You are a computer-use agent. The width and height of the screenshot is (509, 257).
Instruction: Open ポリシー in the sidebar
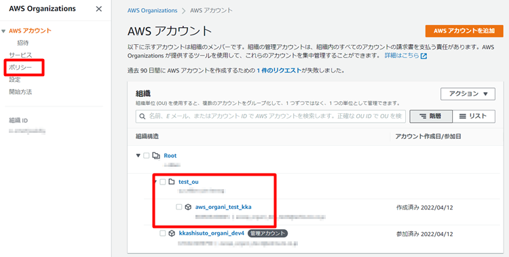(20, 67)
